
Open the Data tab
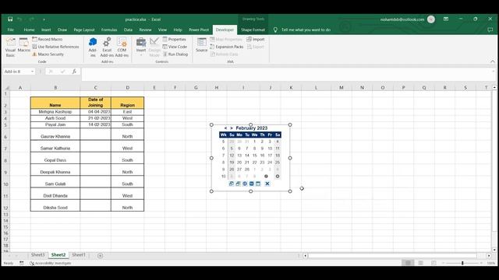coord(128,30)
